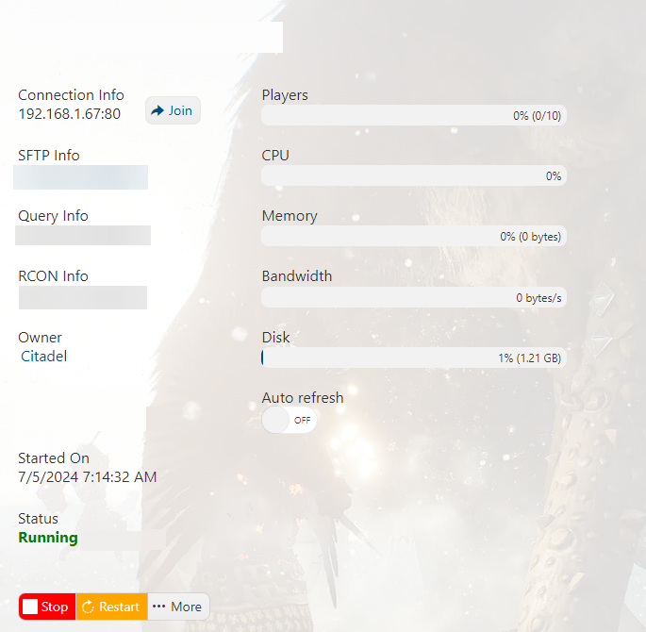This screenshot has width=646, height=632.
Task: Click the green Running status text
Action: 48,538
